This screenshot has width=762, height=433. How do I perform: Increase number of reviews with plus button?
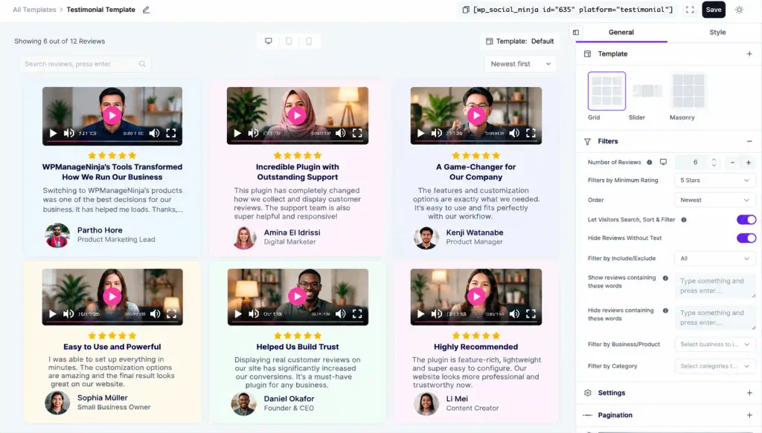[x=749, y=163]
